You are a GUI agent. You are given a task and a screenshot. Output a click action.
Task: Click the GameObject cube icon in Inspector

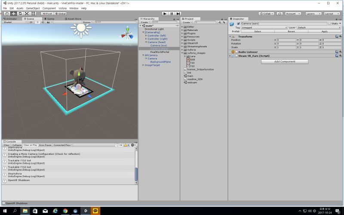pos(232,24)
